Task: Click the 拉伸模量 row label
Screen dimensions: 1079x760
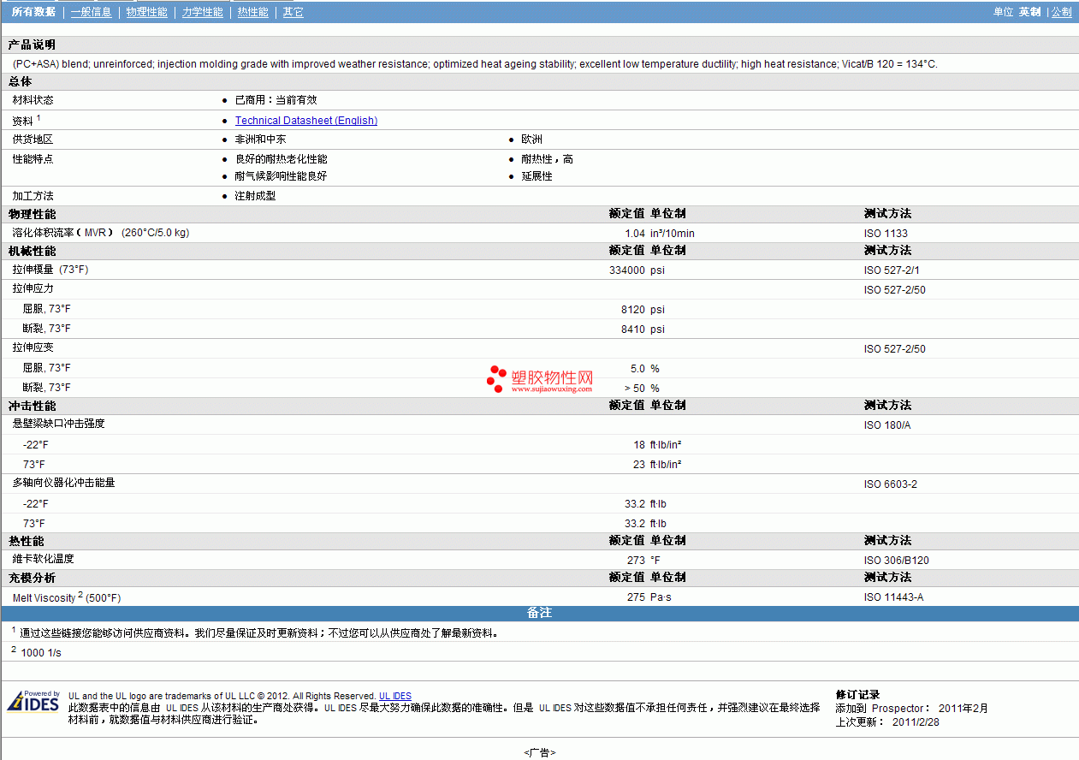Action: pyautogui.click(x=50, y=270)
